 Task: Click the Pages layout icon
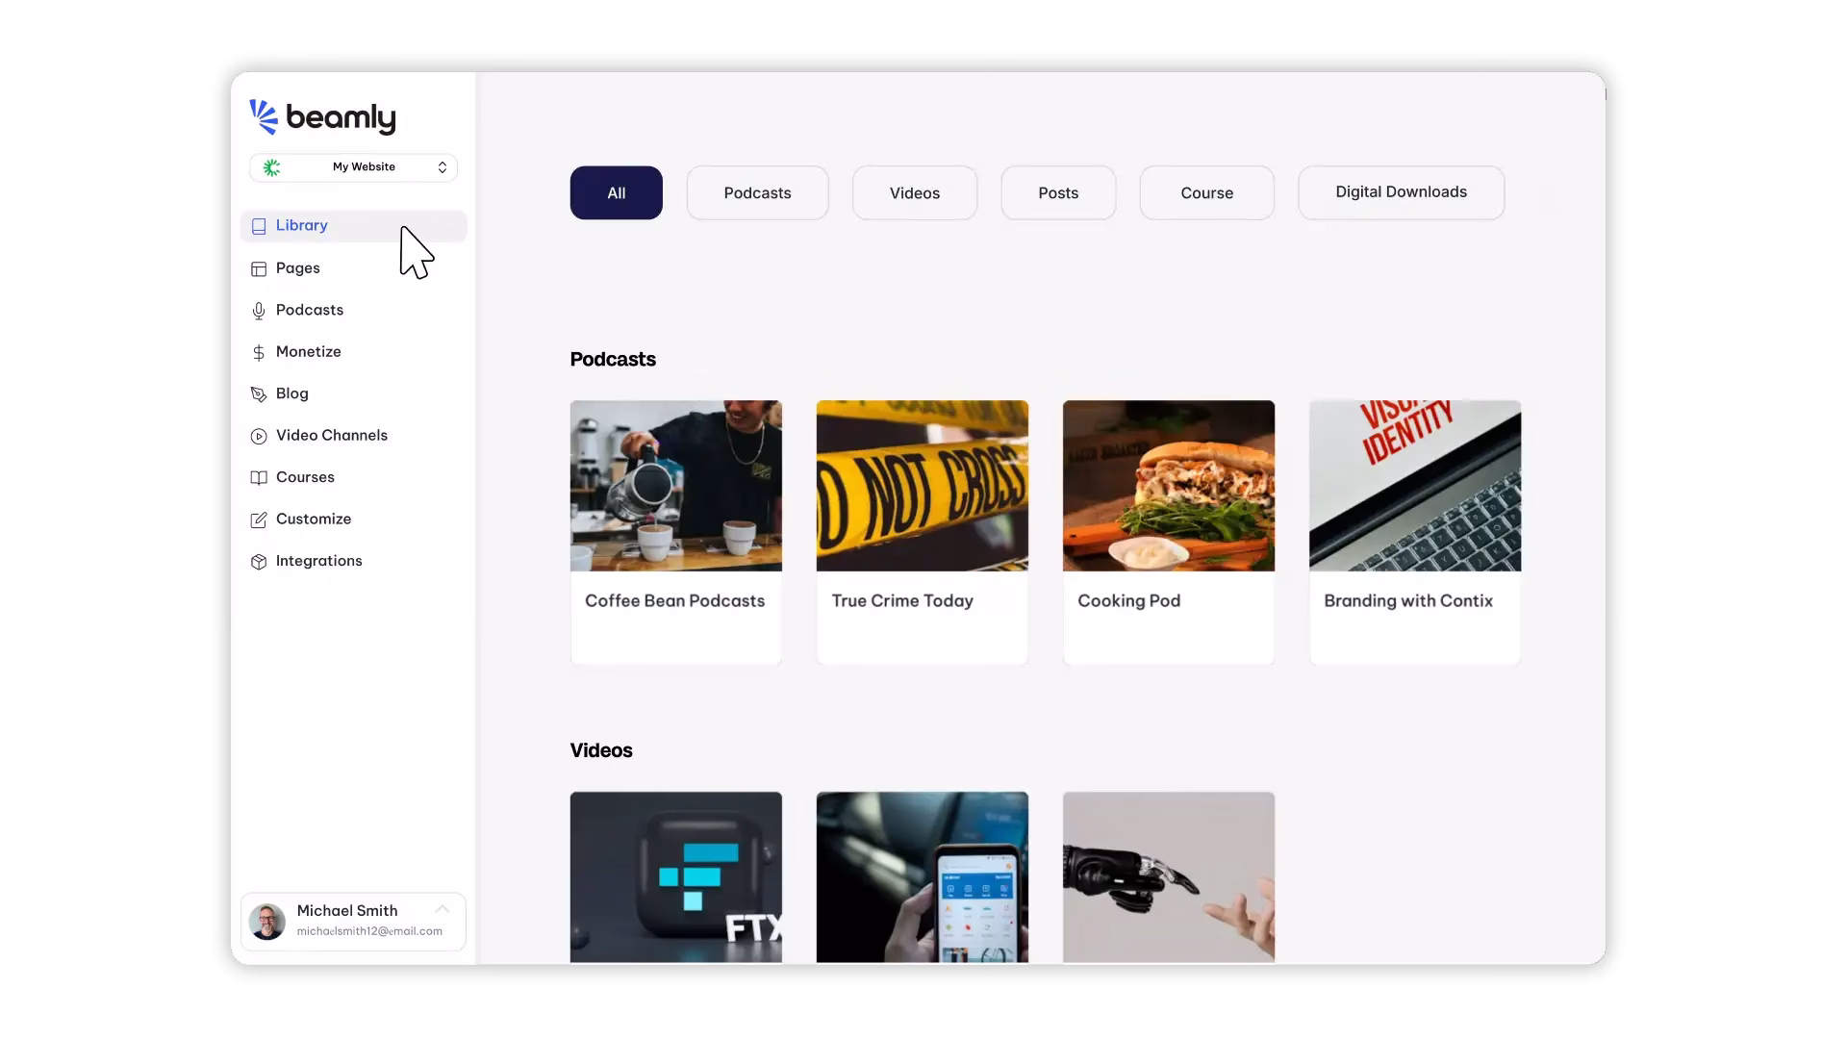[x=259, y=269]
